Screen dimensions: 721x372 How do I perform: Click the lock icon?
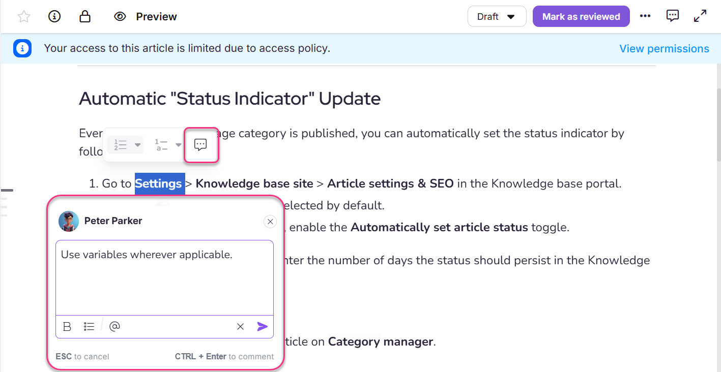point(85,17)
